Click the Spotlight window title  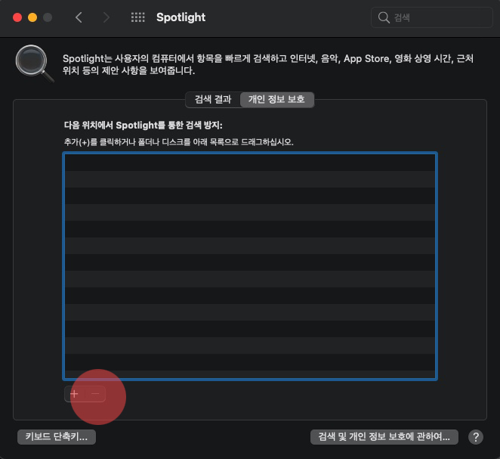click(x=181, y=17)
